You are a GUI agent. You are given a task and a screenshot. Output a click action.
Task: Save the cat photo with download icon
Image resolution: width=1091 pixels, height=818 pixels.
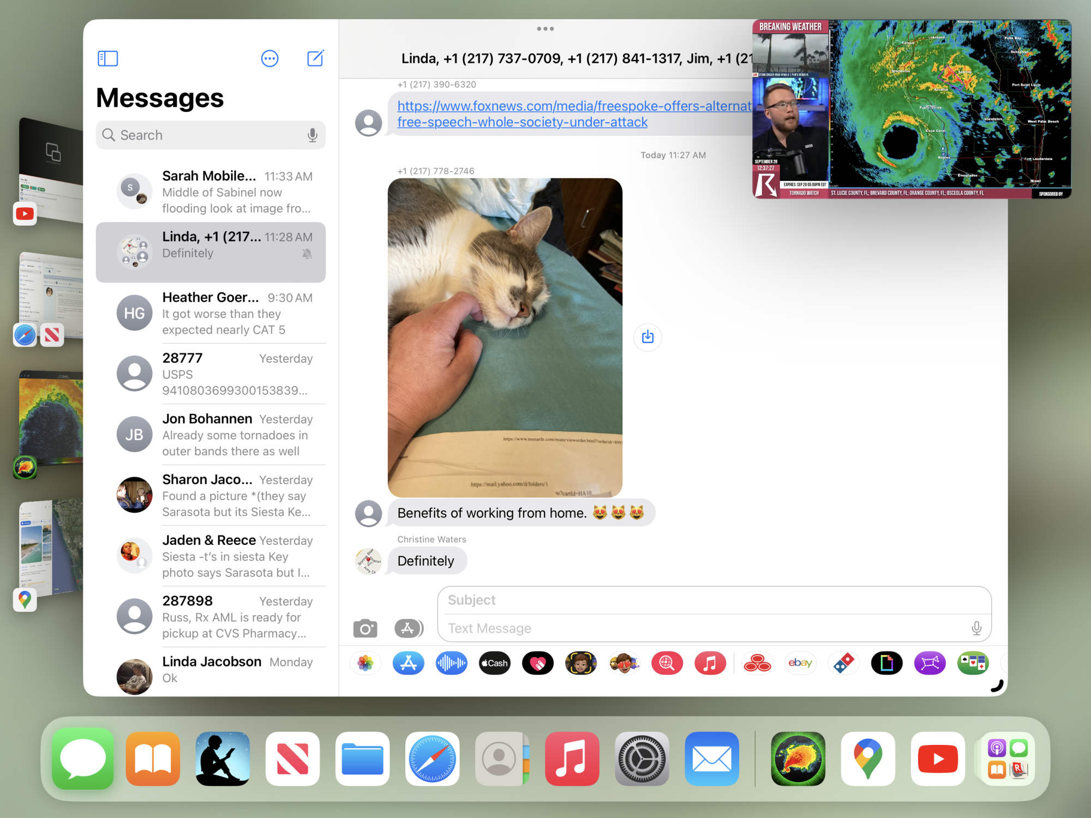point(648,337)
